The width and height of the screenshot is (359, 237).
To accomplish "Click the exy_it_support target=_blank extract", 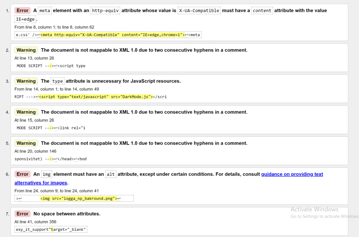I will [51, 229].
